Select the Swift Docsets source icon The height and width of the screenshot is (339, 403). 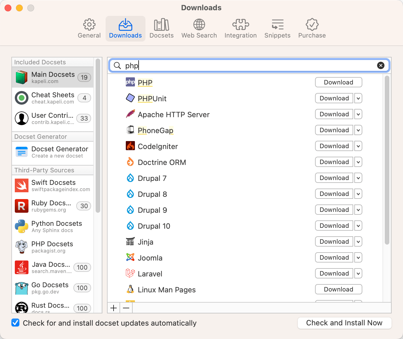pyautogui.click(x=22, y=185)
